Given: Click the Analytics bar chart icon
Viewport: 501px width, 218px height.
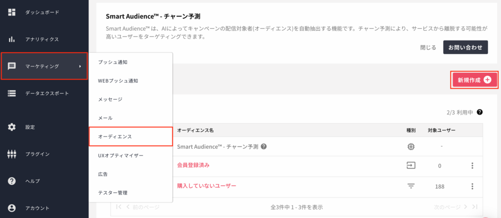Looking at the screenshot, I should pyautogui.click(x=12, y=40).
